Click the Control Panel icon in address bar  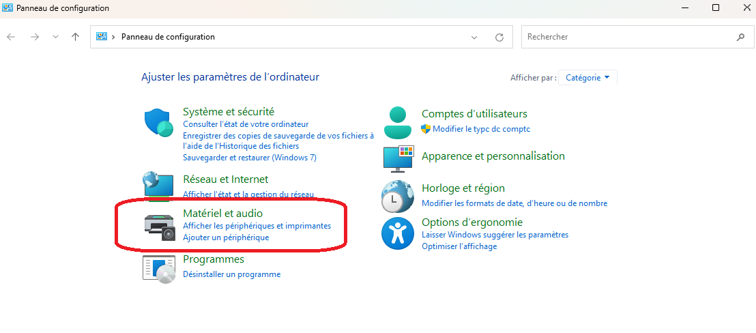(101, 37)
